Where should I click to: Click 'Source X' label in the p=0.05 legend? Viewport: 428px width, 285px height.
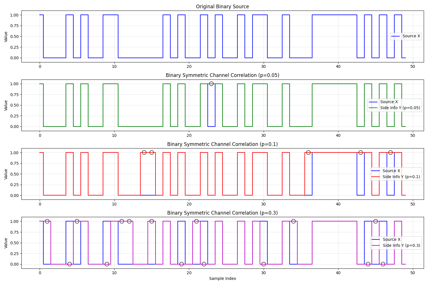389,102
